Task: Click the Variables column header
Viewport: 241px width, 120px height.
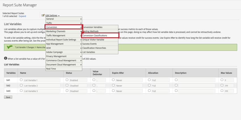Action: pyautogui.click(x=11, y=73)
